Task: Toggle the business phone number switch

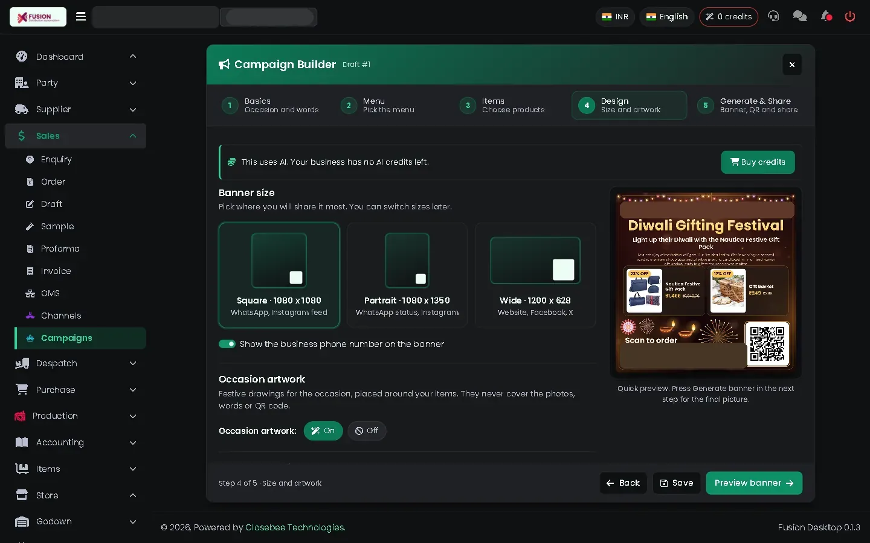Action: coord(227,344)
